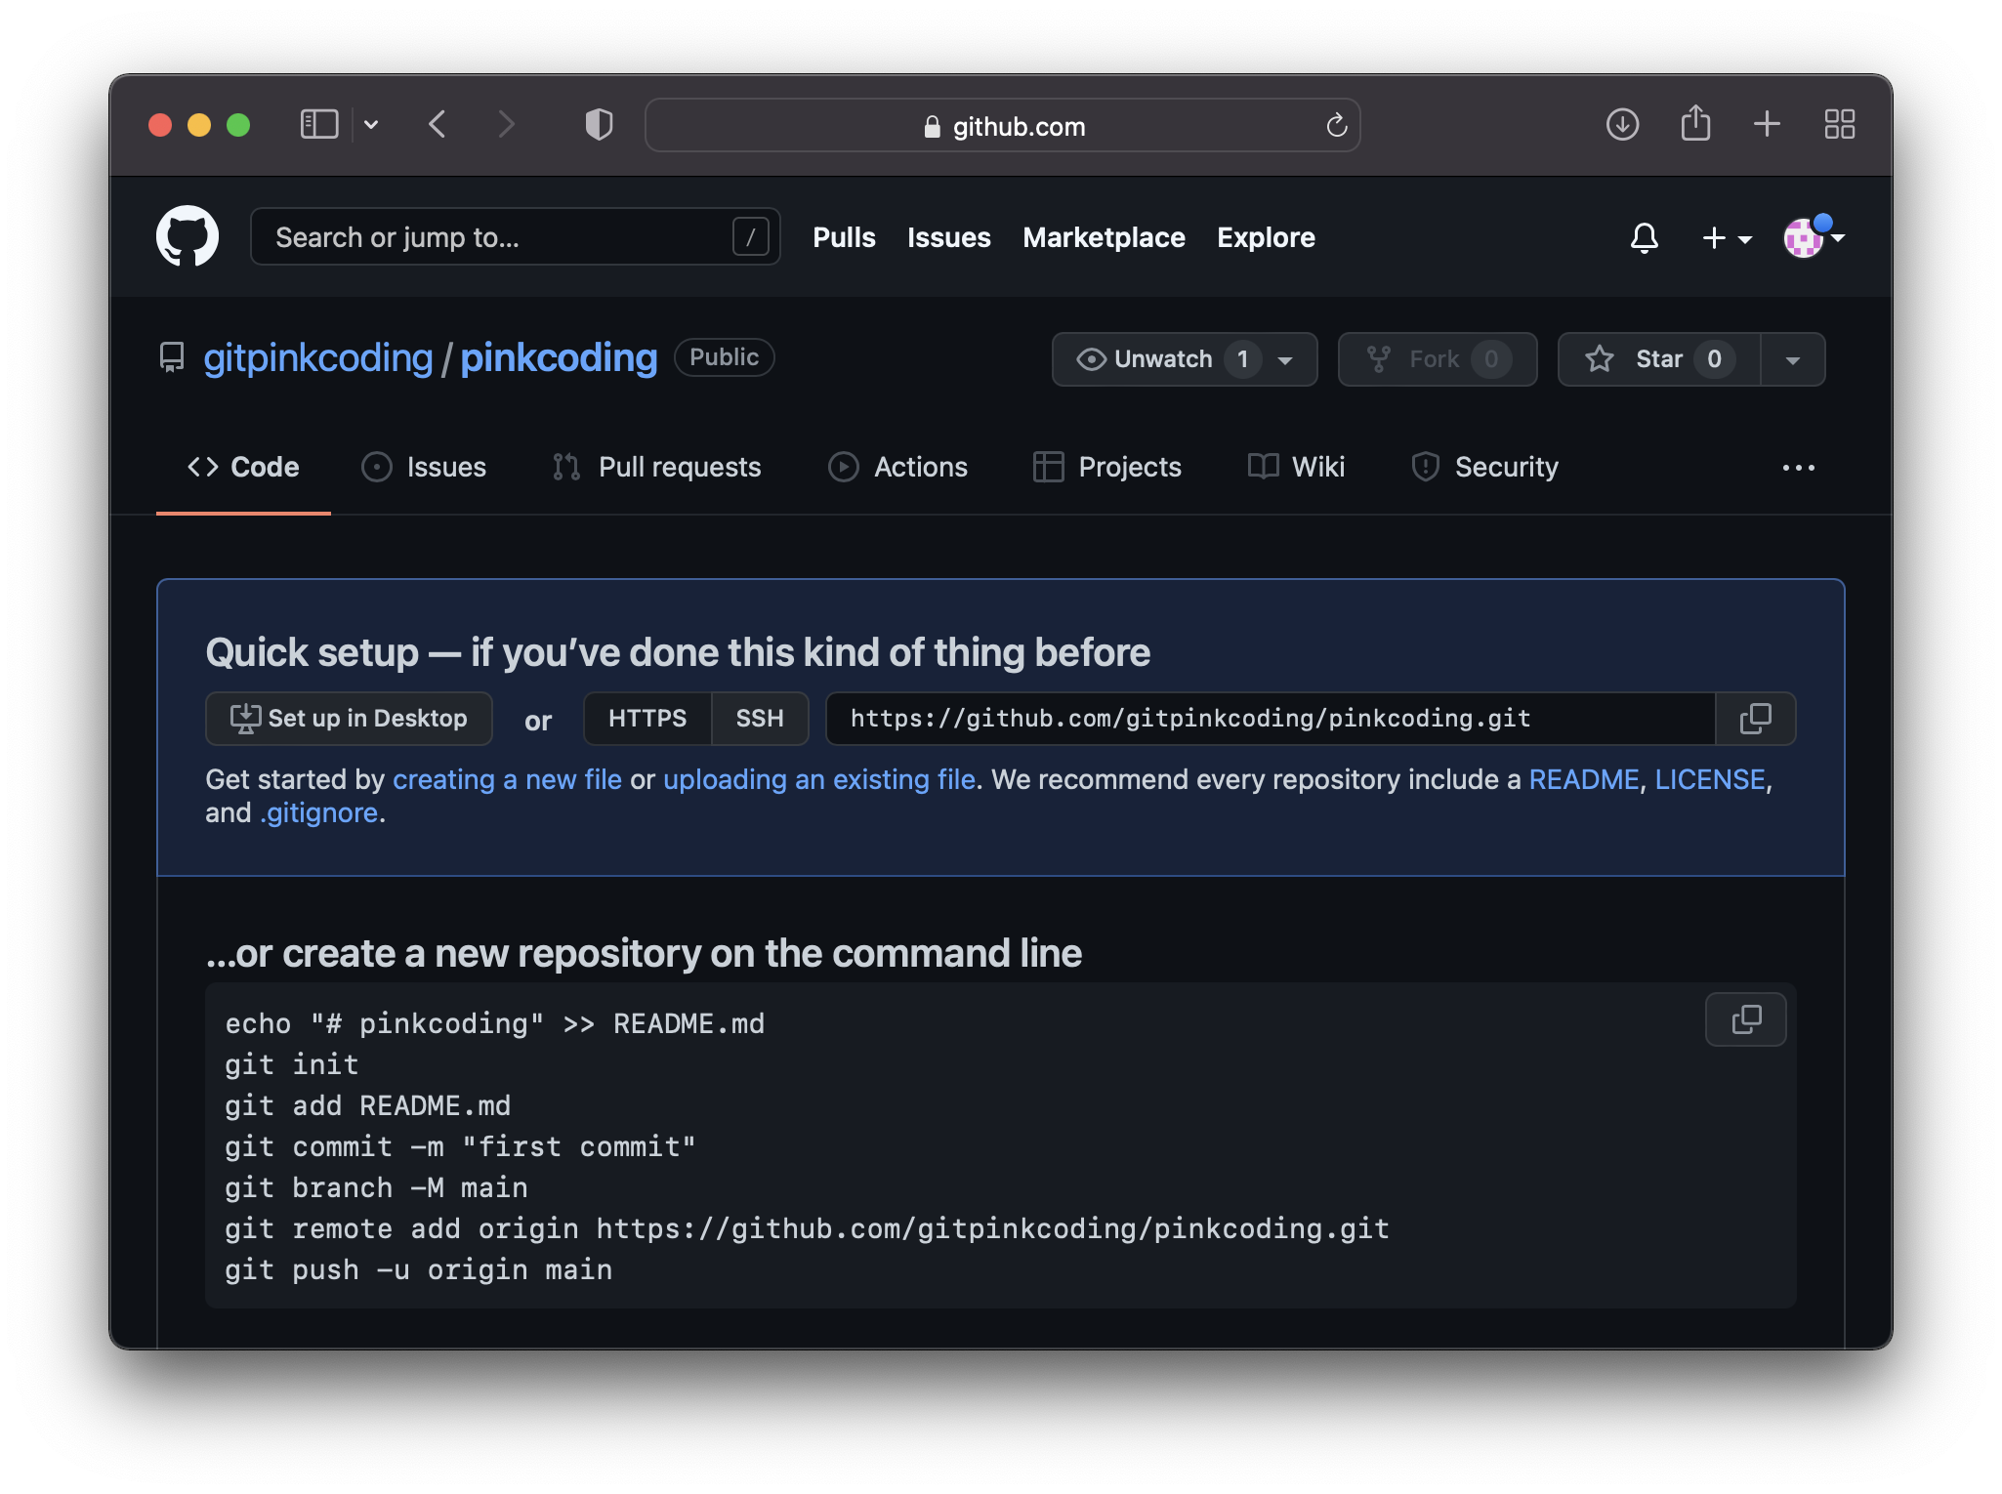
Task: Copy the clone URL to clipboard
Action: pyautogui.click(x=1755, y=719)
